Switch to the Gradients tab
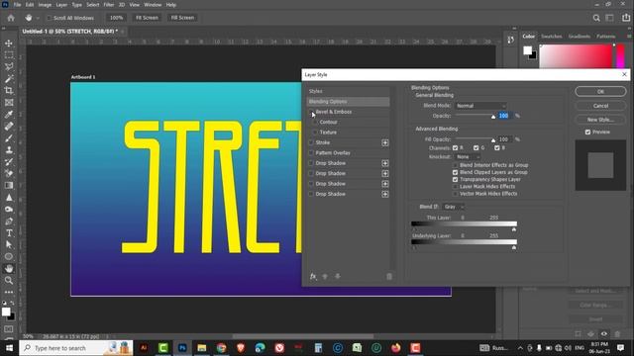 tap(579, 37)
